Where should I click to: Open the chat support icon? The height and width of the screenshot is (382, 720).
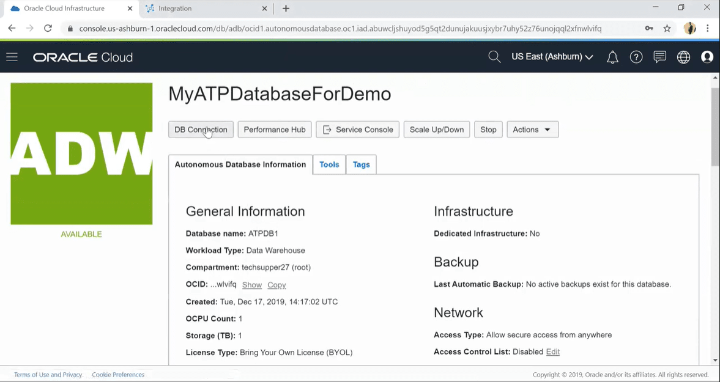tap(660, 57)
